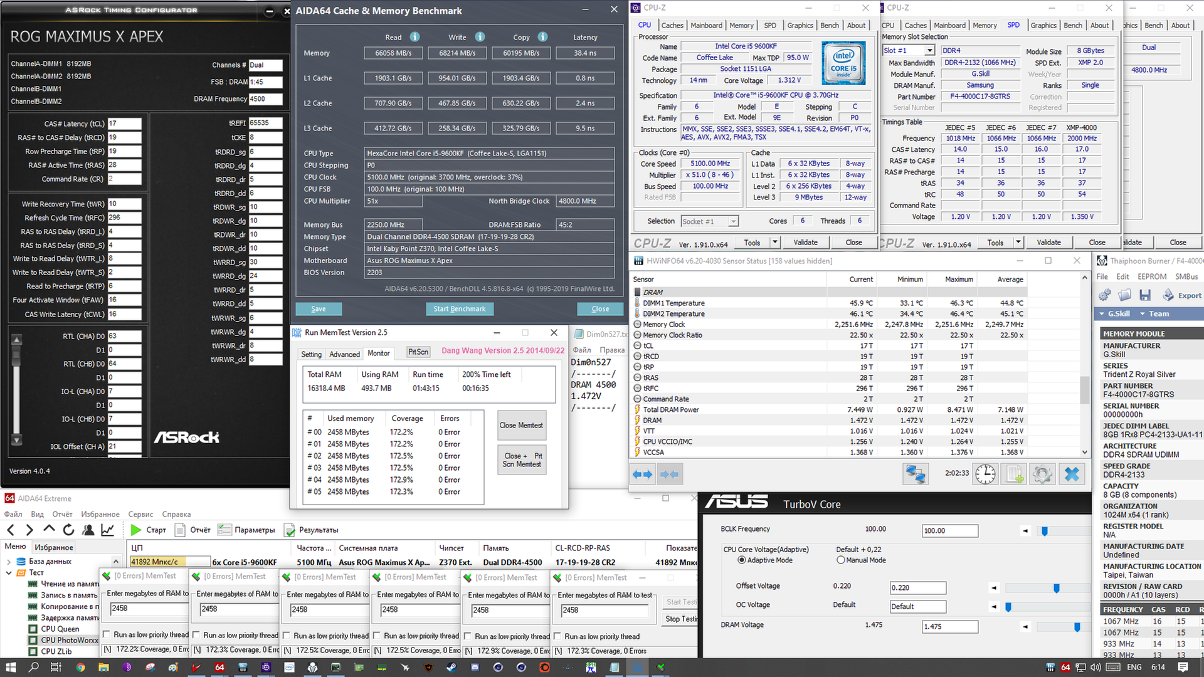Click the info icon next to Read
This screenshot has height=677, width=1204.
tap(415, 36)
